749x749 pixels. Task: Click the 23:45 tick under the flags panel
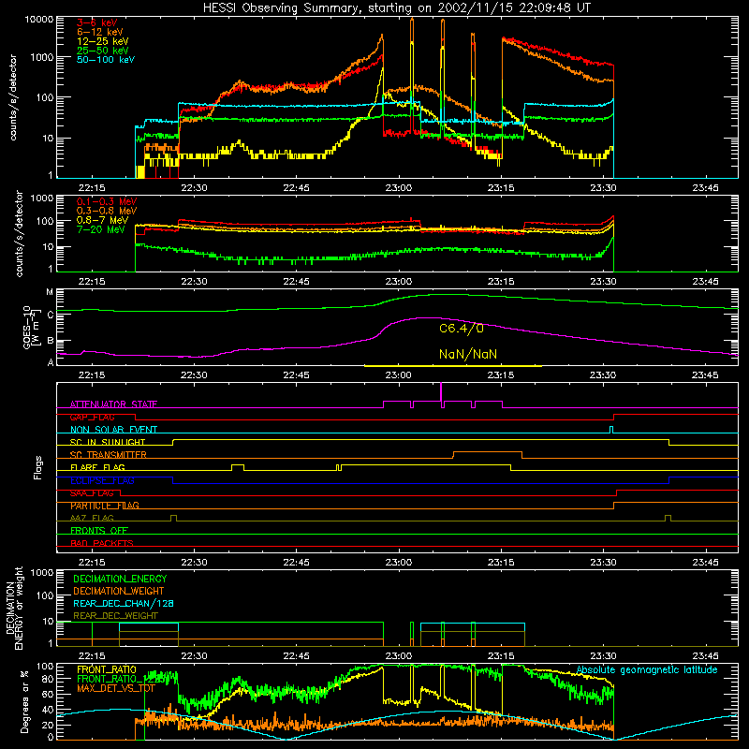705,563
